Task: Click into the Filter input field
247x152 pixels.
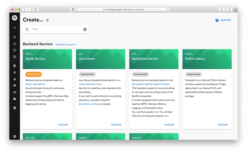Action: point(56,29)
